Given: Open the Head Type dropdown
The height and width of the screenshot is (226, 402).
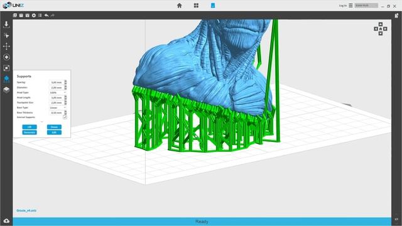Looking at the screenshot, I should (x=58, y=92).
